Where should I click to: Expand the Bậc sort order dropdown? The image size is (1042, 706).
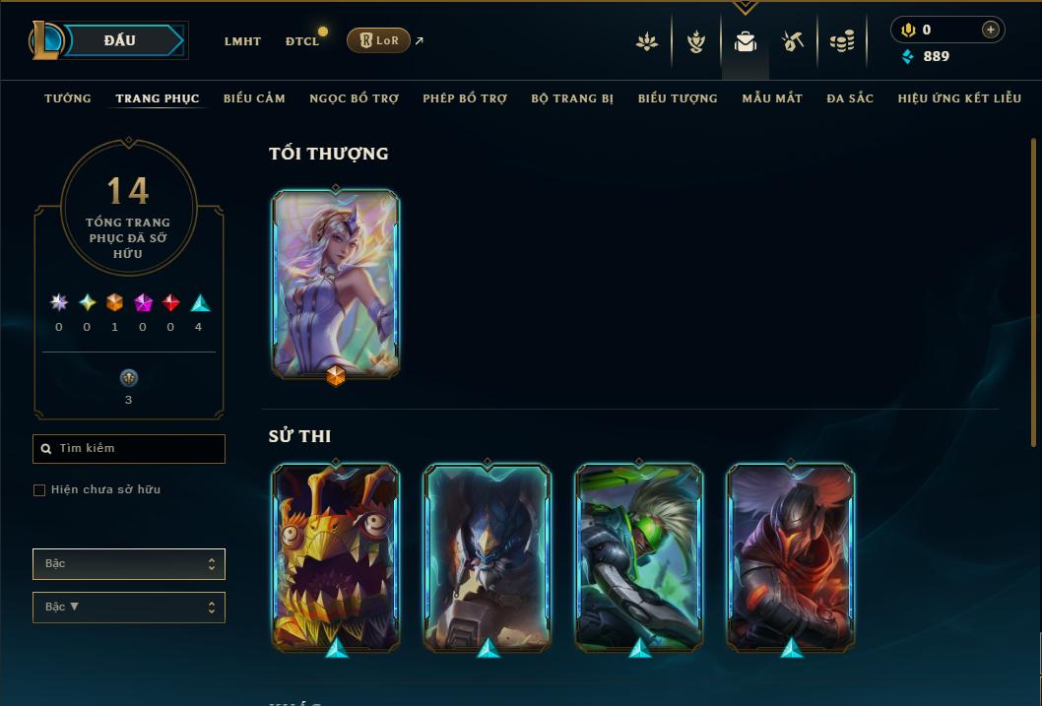129,607
